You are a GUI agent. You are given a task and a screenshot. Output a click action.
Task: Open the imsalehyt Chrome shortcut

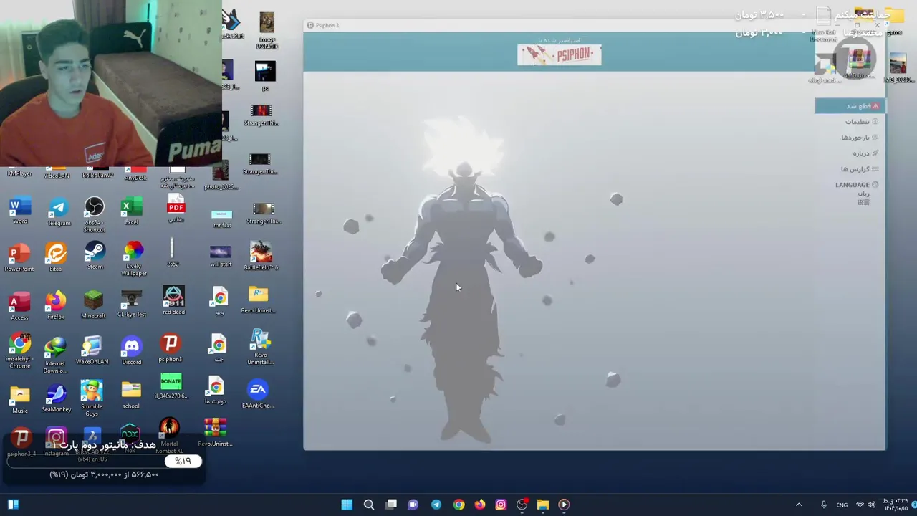tap(19, 351)
